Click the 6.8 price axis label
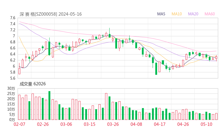The height and width of the screenshot is (131, 221). click(x=13, y=42)
